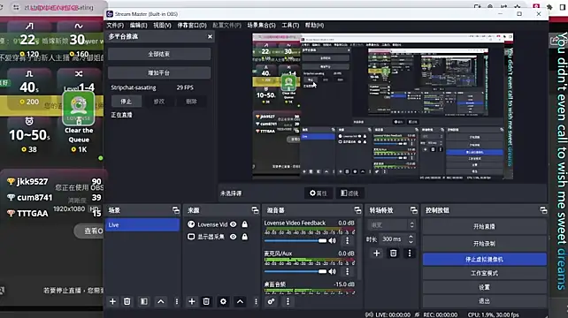The height and width of the screenshot is (318, 568).
Task: Close the multi-platform streaming 多平台推流 panel
Action: (210, 36)
